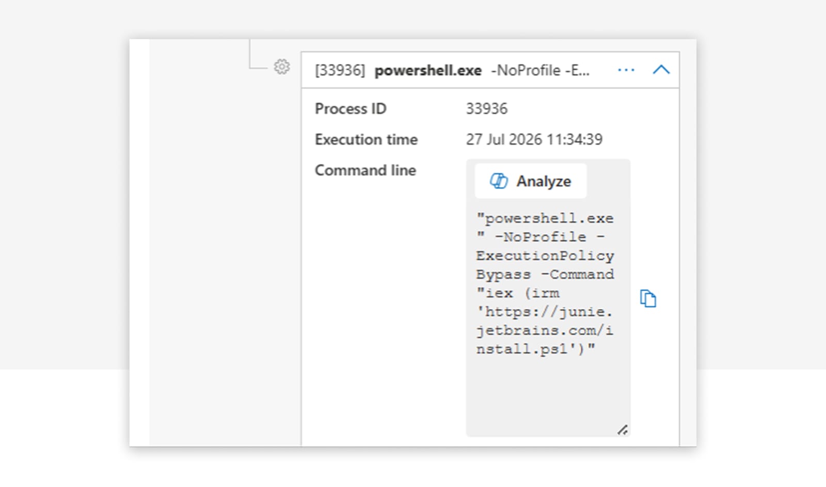This screenshot has height=487, width=826.
Task: Copy the command line to clipboard
Action: [648, 299]
